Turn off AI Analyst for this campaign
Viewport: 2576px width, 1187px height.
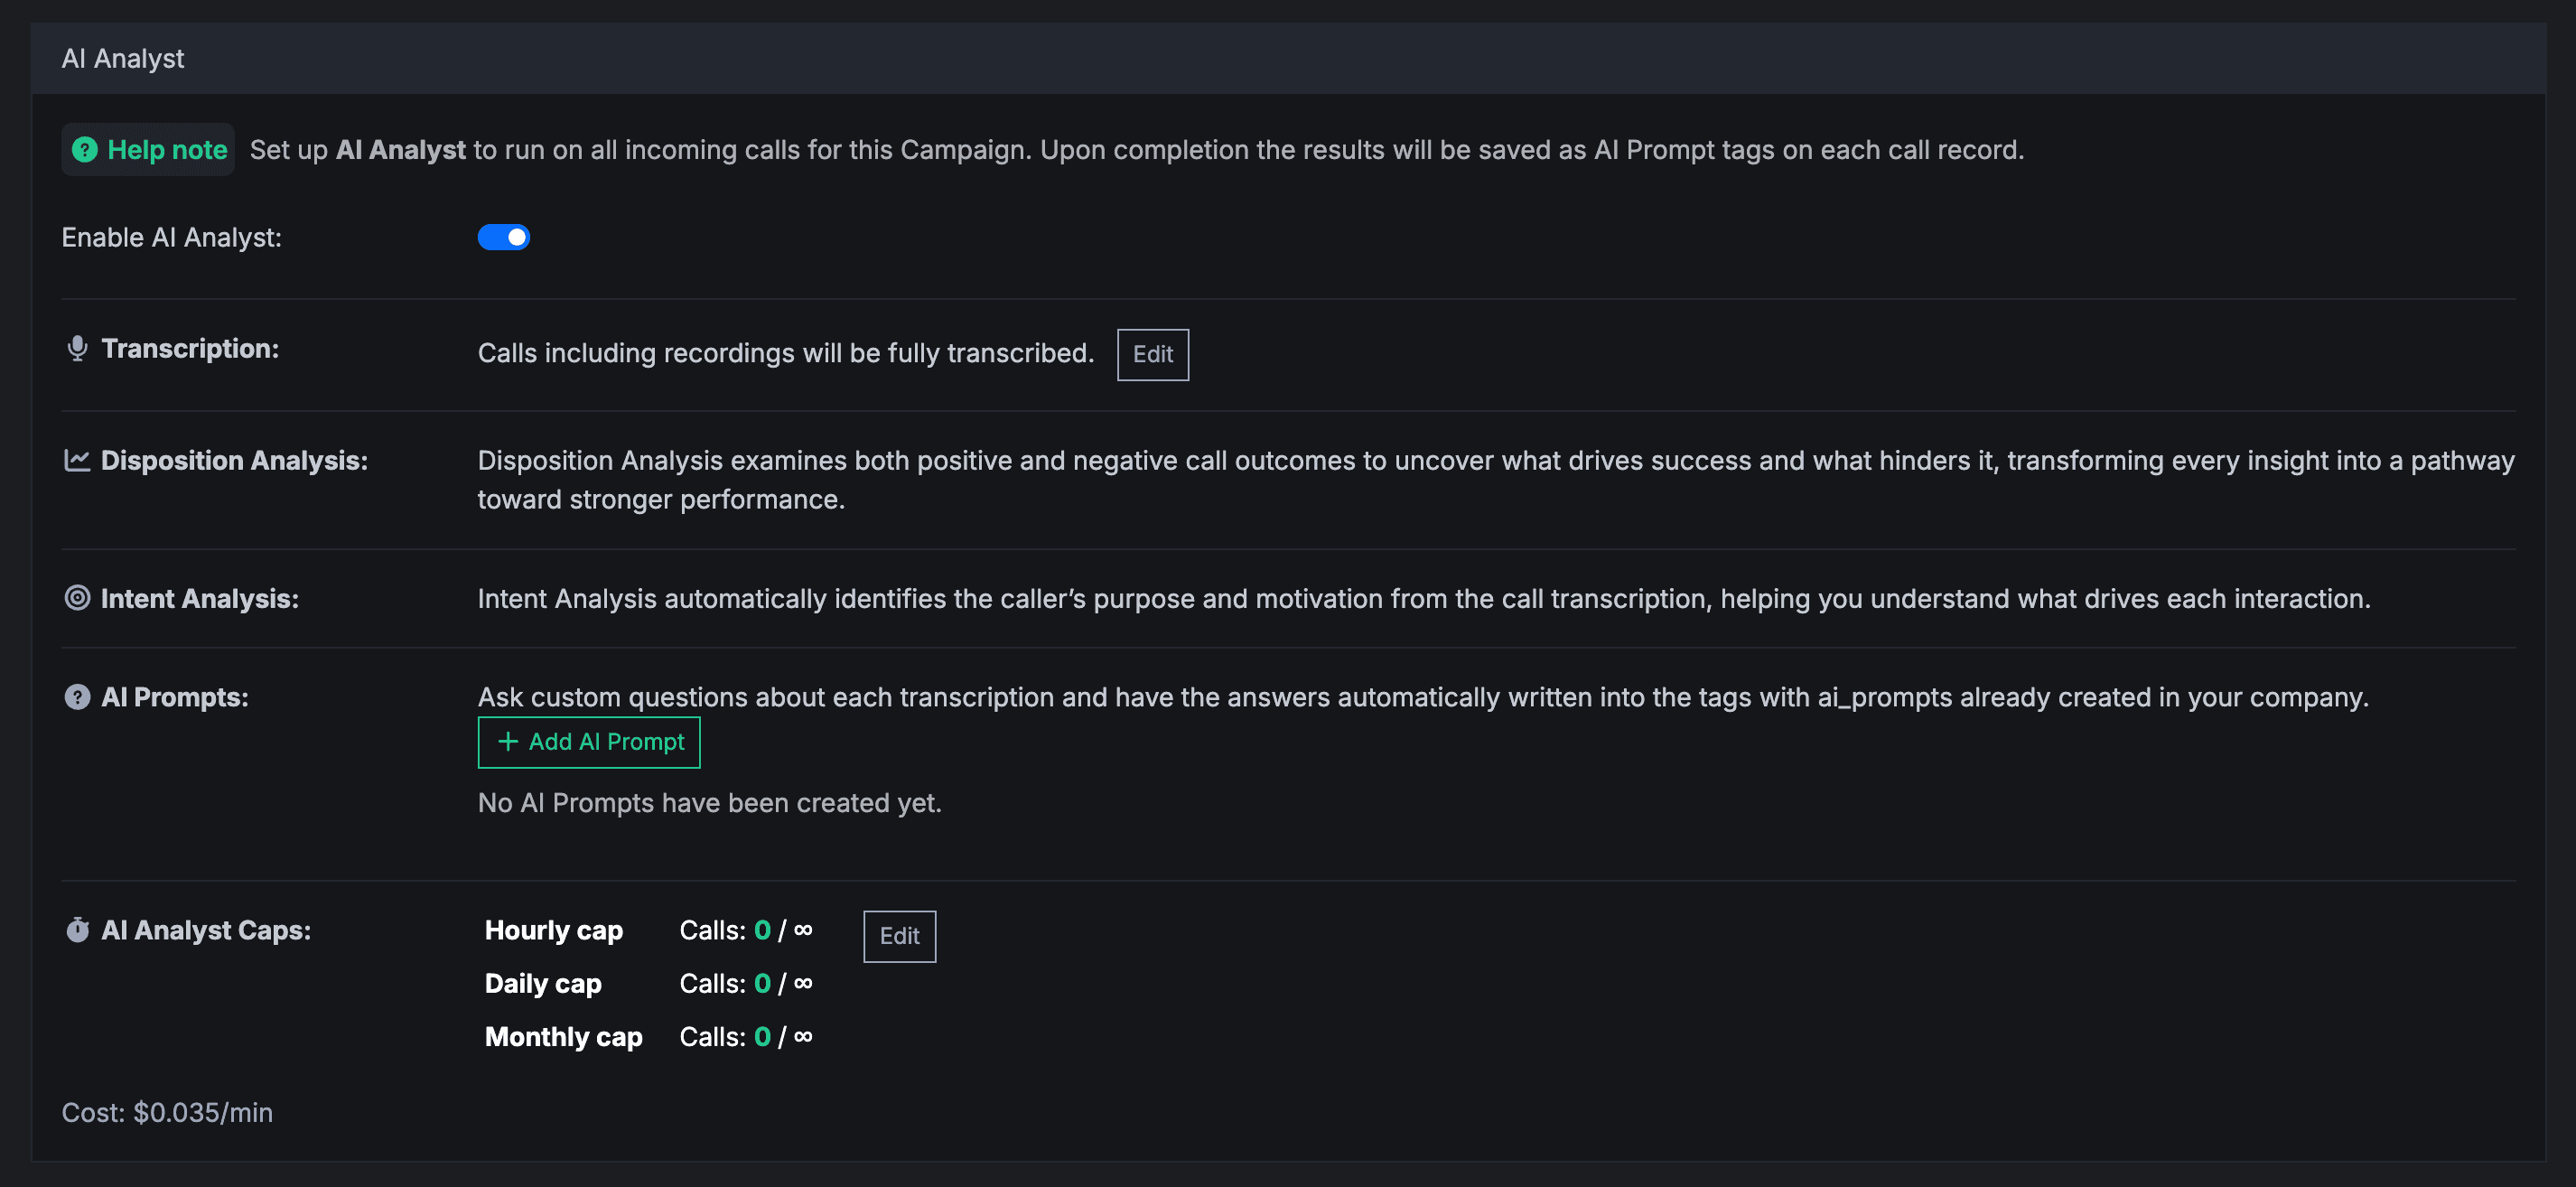(x=504, y=237)
